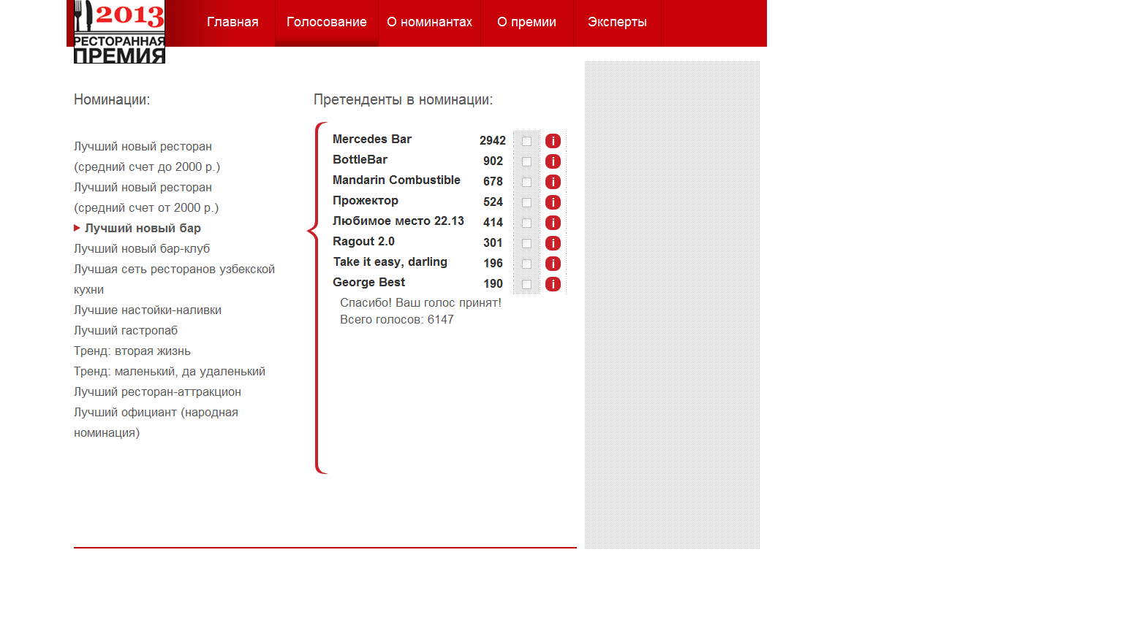Click the Mandarin Combustible nominee name
The width and height of the screenshot is (1123, 631).
coord(396,180)
